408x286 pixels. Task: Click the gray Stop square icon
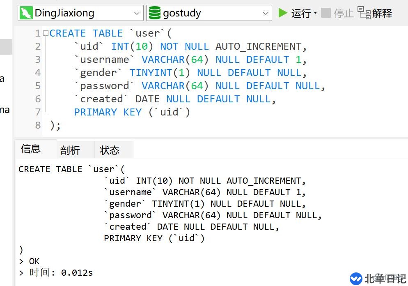(325, 13)
